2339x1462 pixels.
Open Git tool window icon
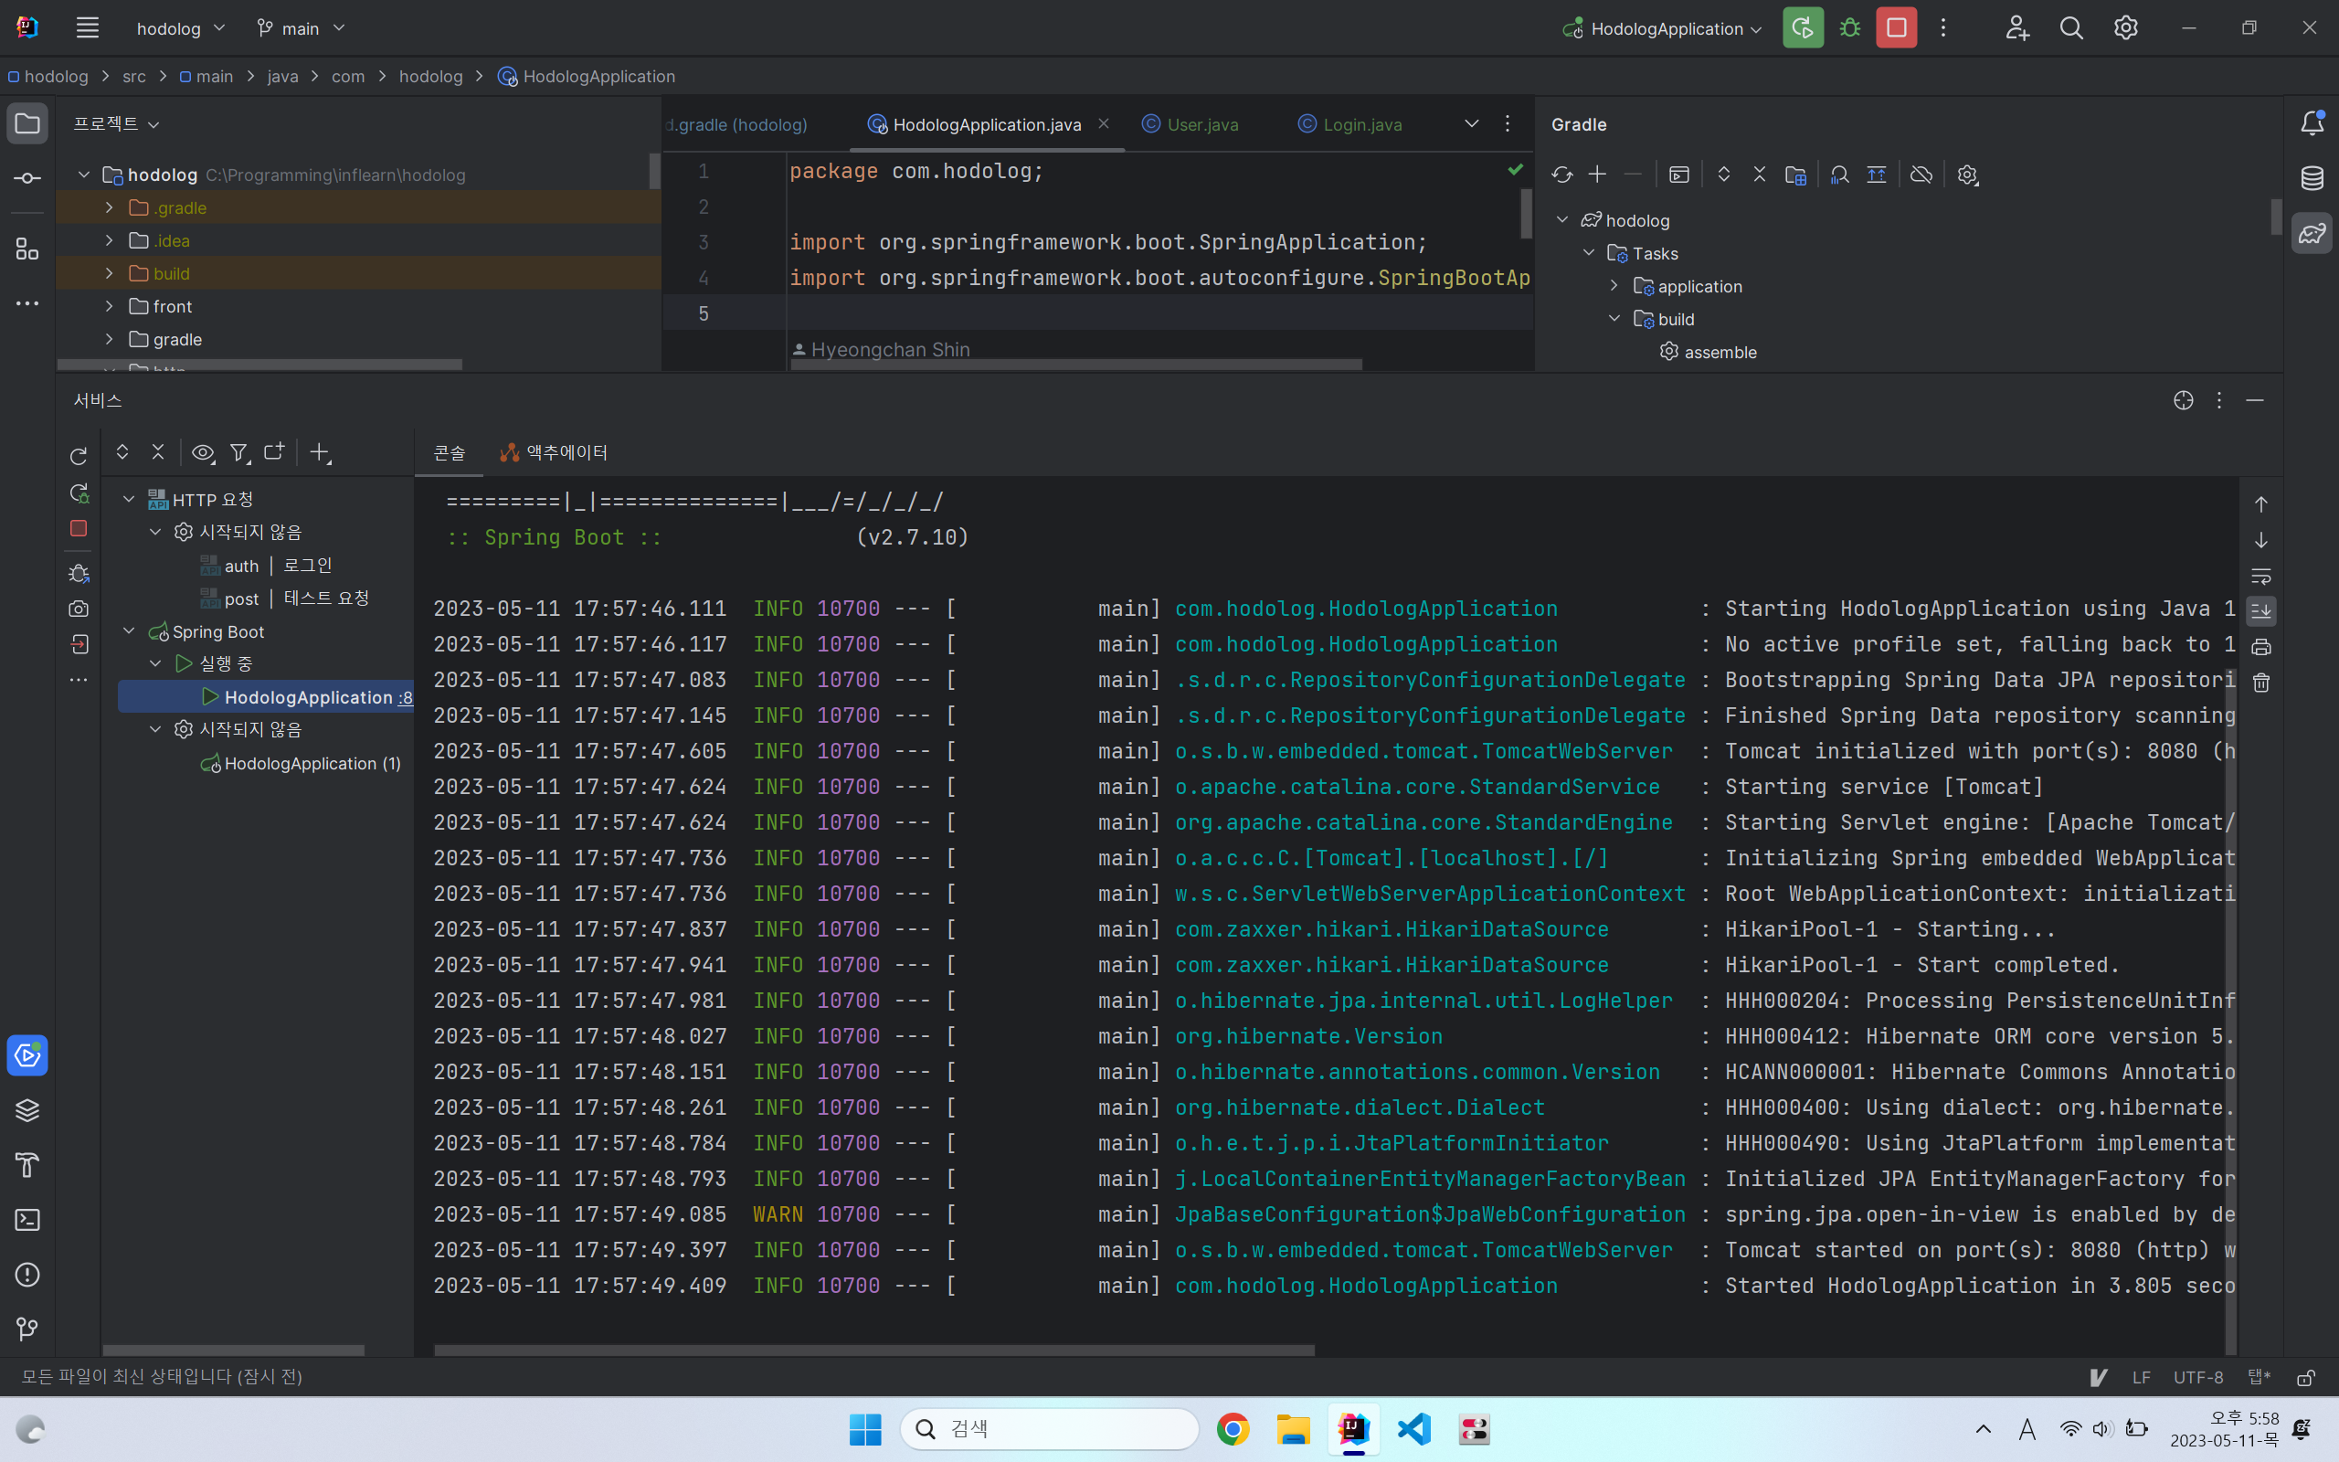pos(27,1330)
